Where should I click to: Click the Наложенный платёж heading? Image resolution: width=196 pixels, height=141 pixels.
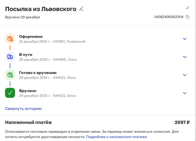pyautogui.click(x=29, y=122)
